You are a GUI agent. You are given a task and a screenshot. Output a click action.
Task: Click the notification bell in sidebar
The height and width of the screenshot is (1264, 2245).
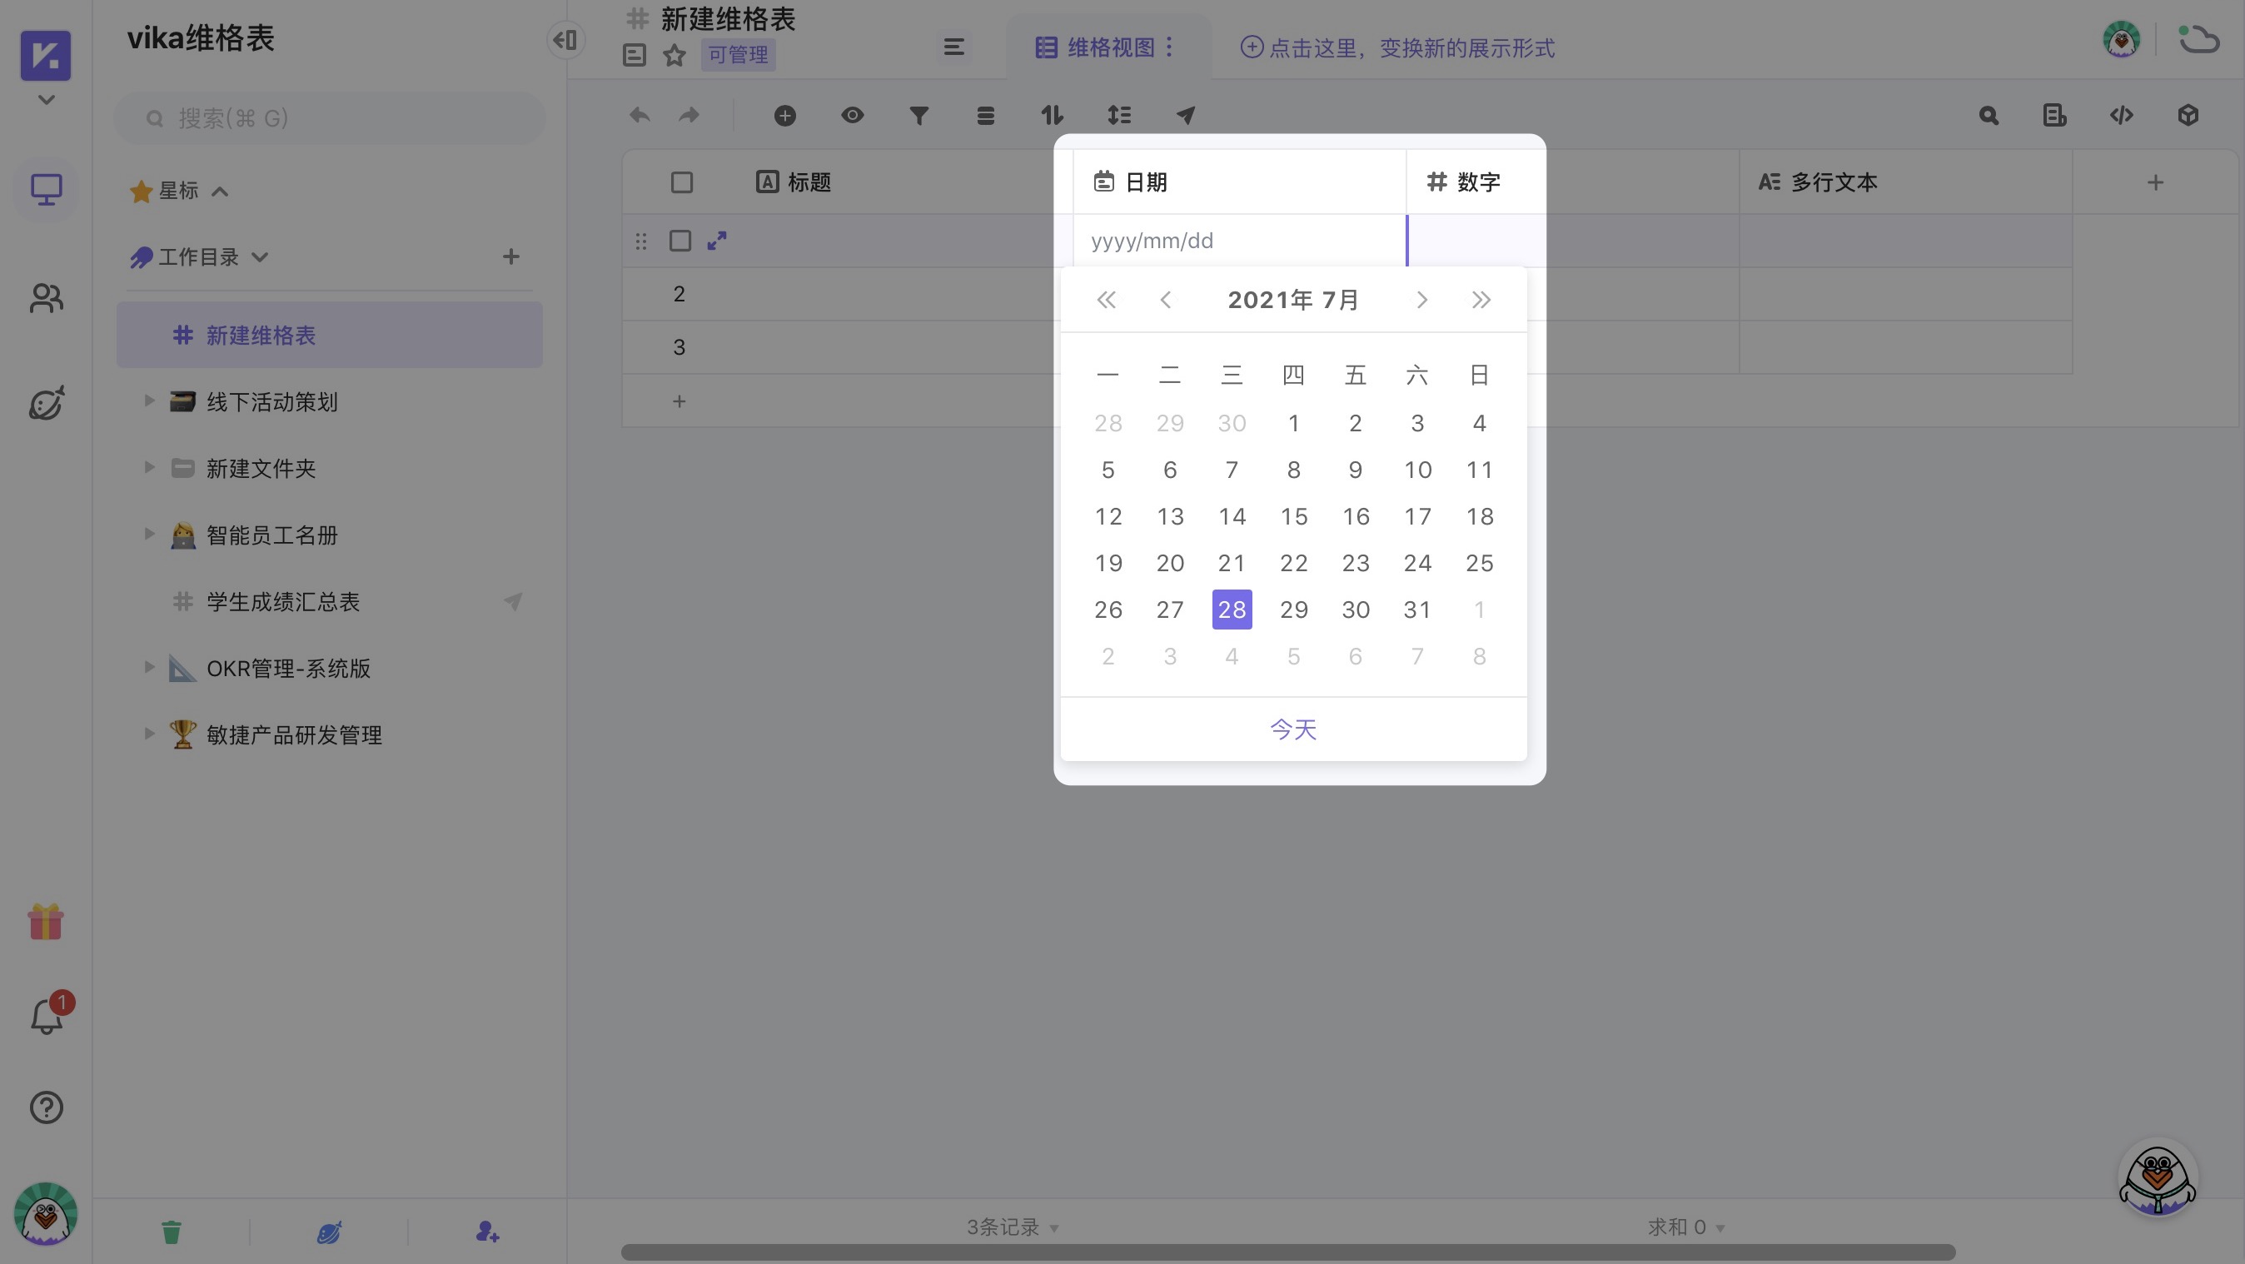pos(46,1017)
